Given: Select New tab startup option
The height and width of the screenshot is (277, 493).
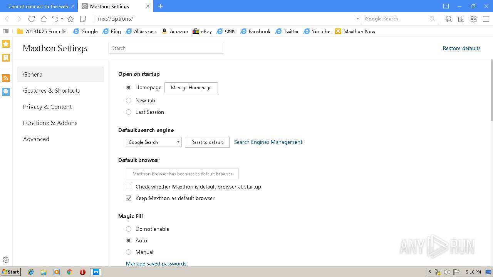Looking at the screenshot, I should point(129,100).
